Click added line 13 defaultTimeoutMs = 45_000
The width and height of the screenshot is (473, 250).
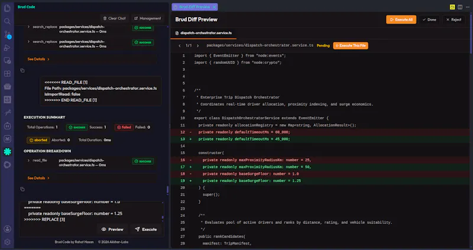tap(320, 139)
